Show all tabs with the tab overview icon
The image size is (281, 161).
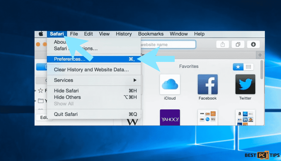pos(238,44)
